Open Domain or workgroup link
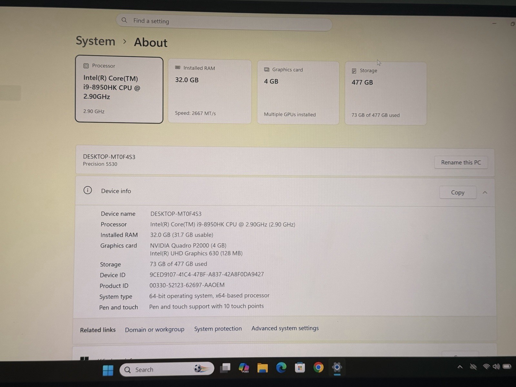Image resolution: width=516 pixels, height=387 pixels. [154, 330]
